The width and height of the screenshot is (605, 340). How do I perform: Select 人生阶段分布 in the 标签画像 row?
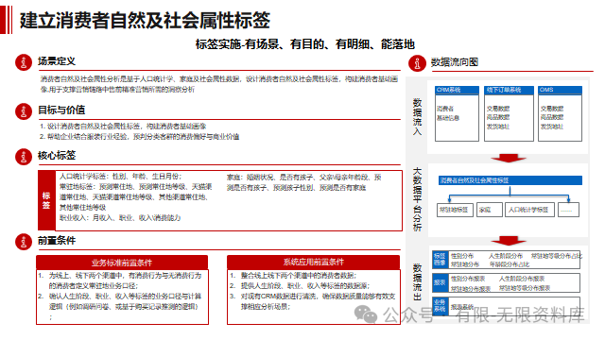tap(506, 256)
